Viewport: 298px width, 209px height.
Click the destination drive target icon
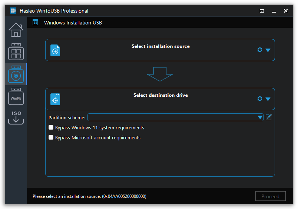(x=55, y=99)
